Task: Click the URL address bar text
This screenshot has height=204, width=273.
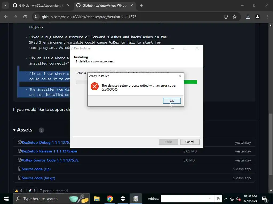Action: pos(89,17)
